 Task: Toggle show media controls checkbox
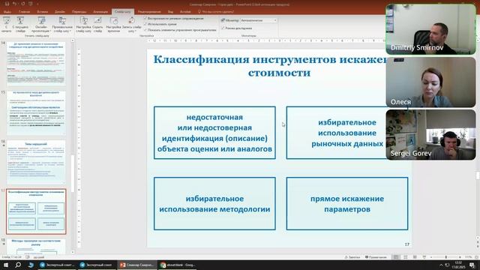coord(145,30)
